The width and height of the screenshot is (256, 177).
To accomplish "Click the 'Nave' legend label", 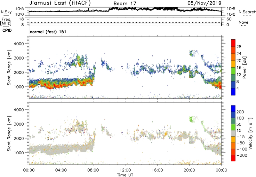I will click(244, 22).
